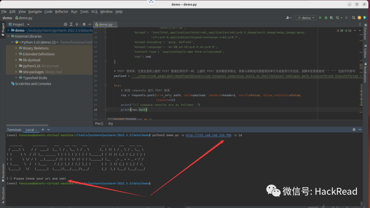Open the Bookmarks tool window

pos(3,173)
